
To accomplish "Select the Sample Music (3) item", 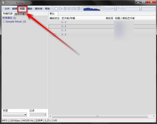I will tap(16, 22).
